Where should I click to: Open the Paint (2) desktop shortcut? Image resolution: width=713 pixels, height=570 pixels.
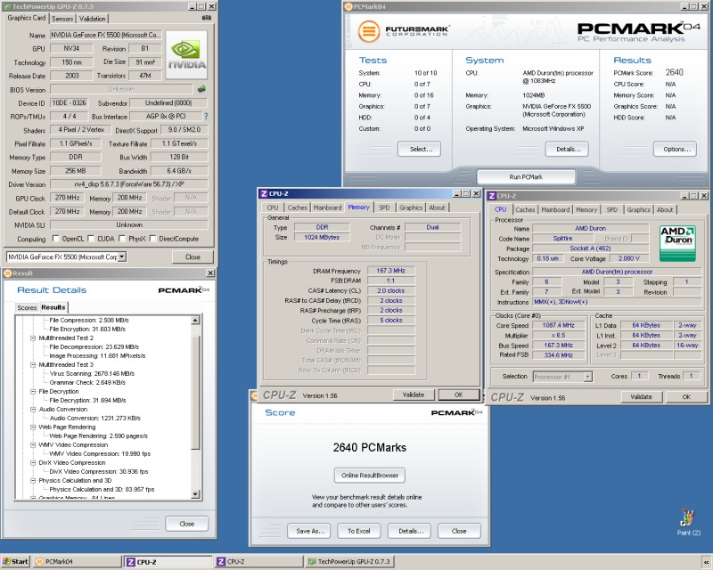(x=688, y=522)
